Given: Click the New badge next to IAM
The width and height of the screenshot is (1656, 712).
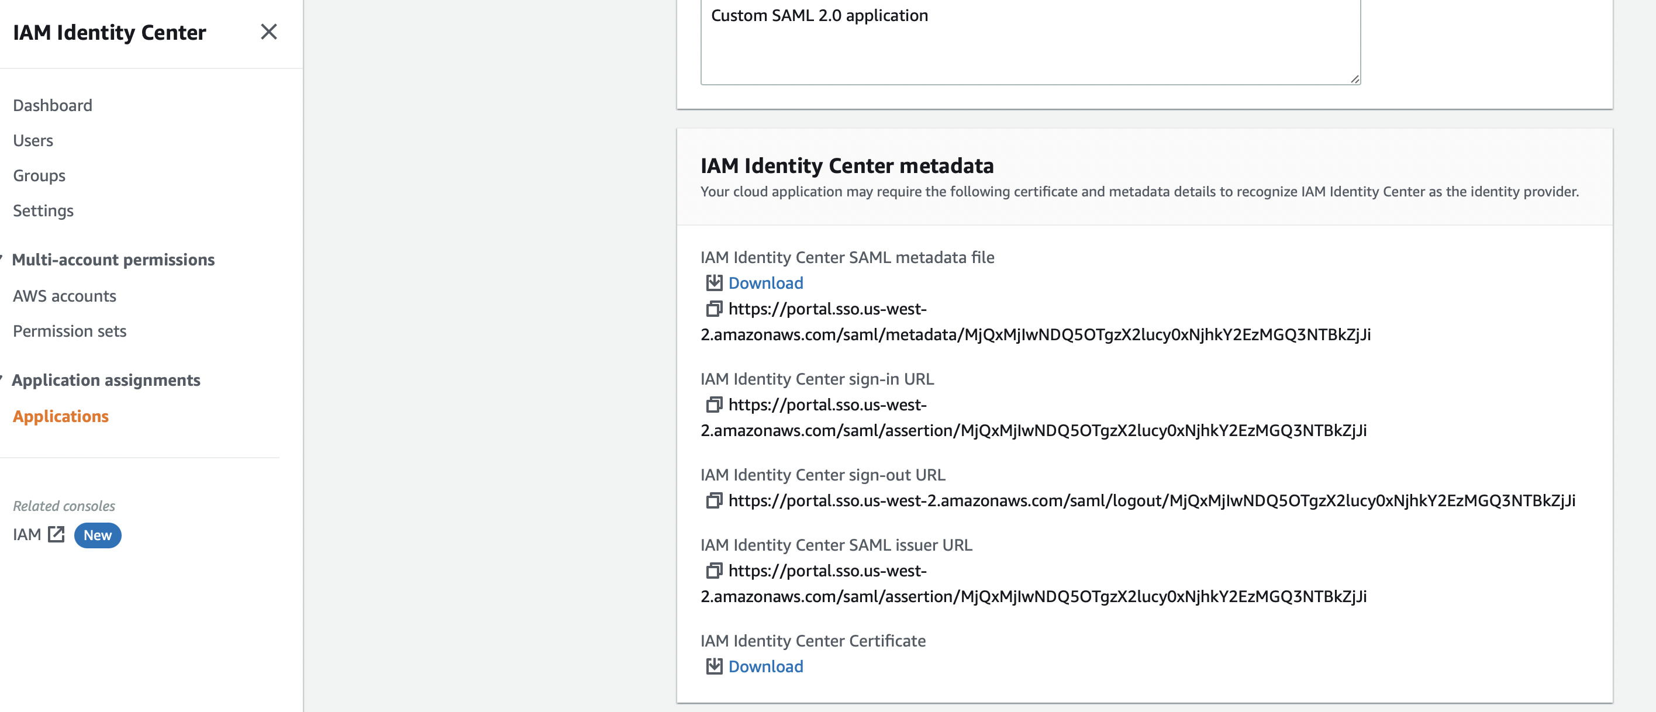Looking at the screenshot, I should [97, 535].
